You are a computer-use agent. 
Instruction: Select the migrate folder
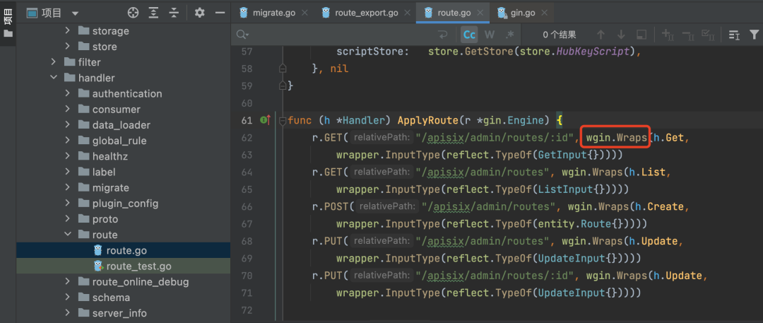pos(110,187)
